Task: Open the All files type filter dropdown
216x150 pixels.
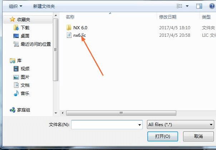Action: (181, 125)
